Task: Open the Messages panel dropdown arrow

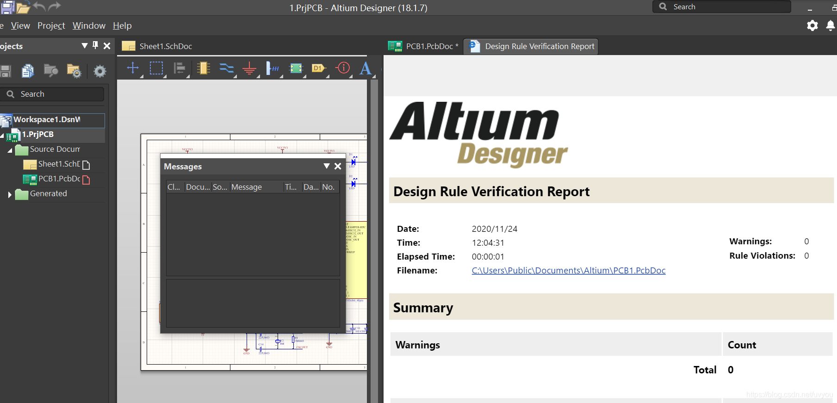Action: [x=326, y=166]
